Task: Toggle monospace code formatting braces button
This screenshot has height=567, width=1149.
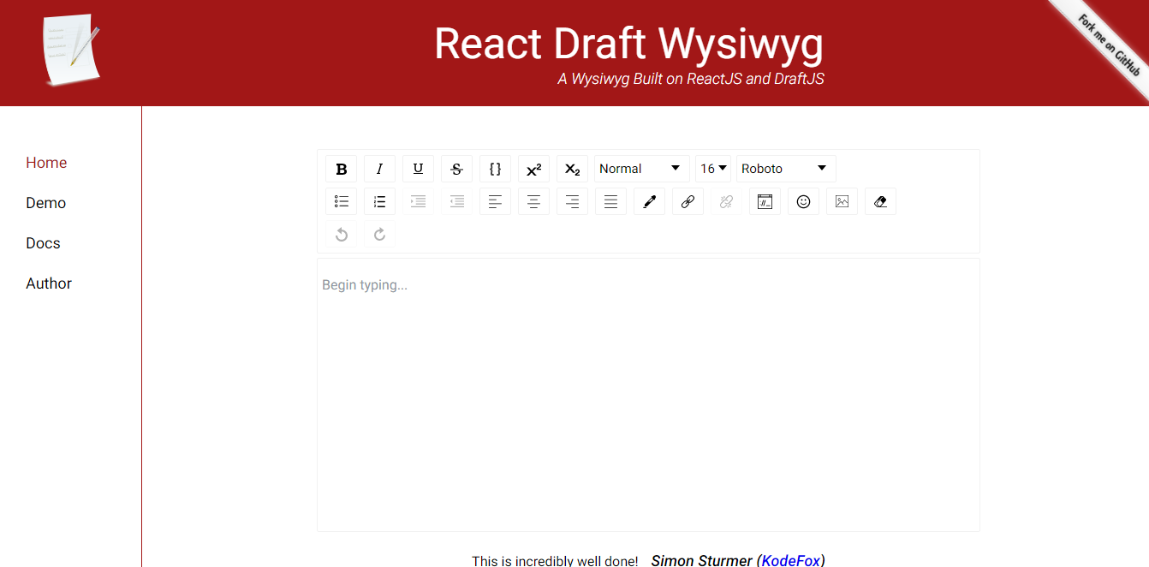Action: click(495, 169)
